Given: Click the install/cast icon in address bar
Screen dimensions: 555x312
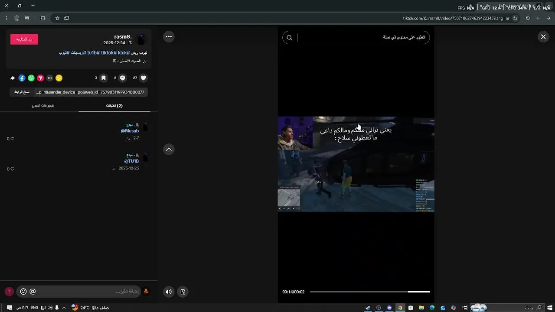Looking at the screenshot, I should [x=66, y=18].
